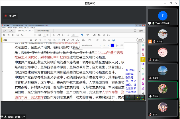Open the font size dropdown
The height and width of the screenshot is (119, 180).
pyautogui.click(x=106, y=45)
